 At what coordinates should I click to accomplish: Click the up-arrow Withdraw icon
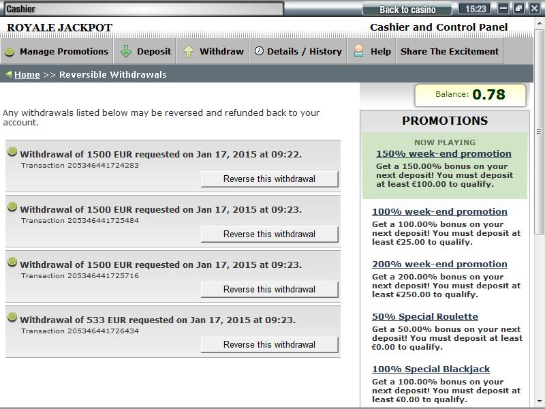point(189,52)
